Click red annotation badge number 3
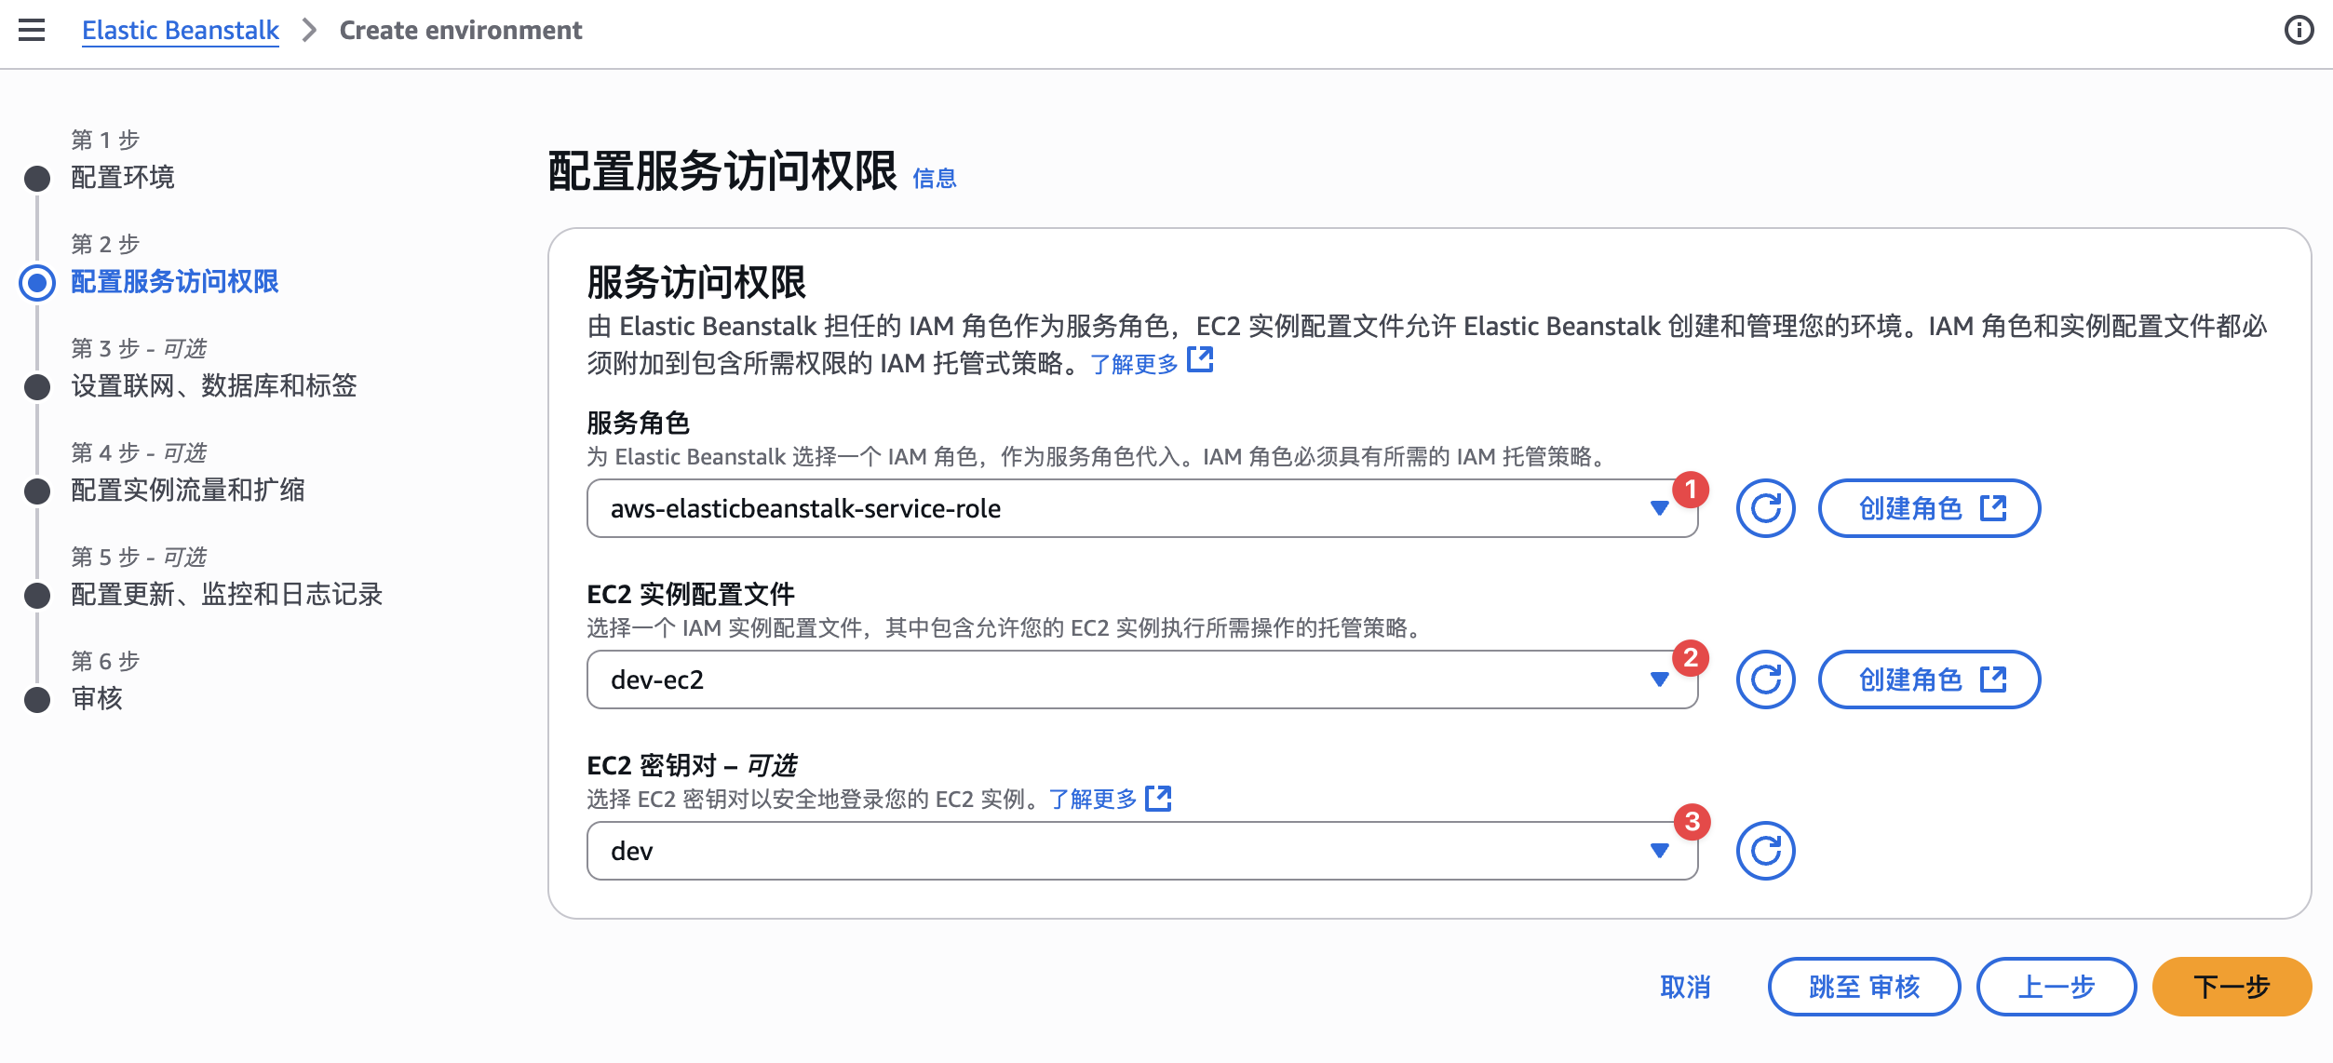This screenshot has height=1063, width=2333. 1692,821
